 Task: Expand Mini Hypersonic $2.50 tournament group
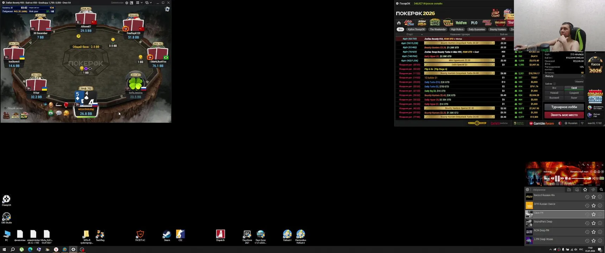pyautogui.click(x=459, y=60)
